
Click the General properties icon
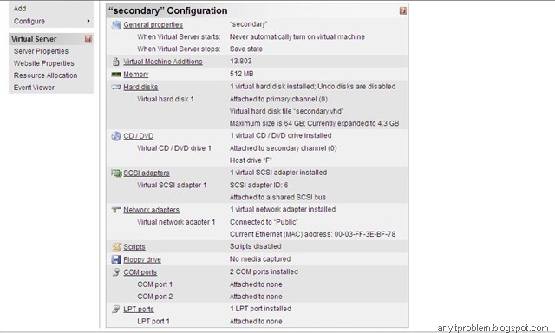pos(116,25)
